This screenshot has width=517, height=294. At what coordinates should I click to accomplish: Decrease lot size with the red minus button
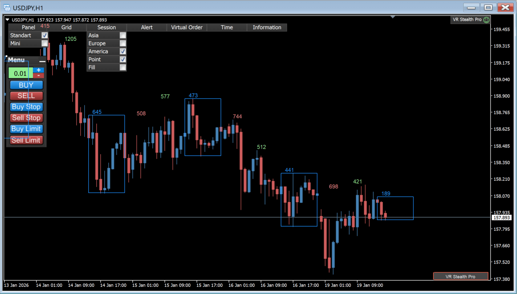coord(39,75)
